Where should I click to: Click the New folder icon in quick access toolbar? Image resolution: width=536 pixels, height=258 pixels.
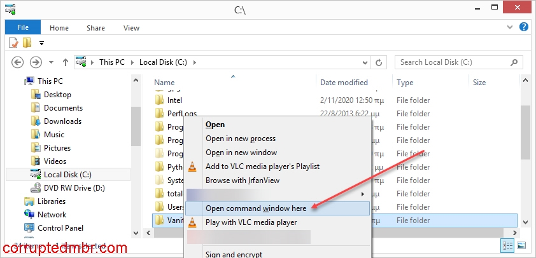pos(27,43)
